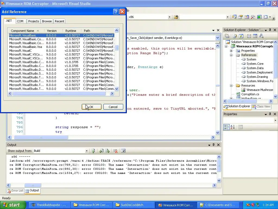
Task: Expand the Properties node in Solution Explorer
Action: [x=231, y=51]
